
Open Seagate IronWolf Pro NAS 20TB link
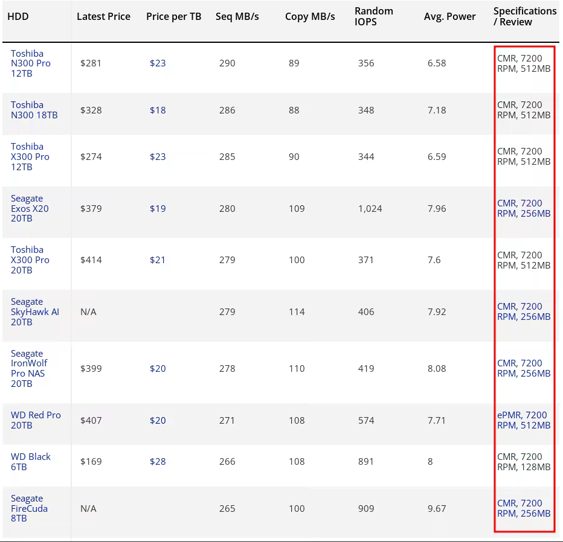28,368
